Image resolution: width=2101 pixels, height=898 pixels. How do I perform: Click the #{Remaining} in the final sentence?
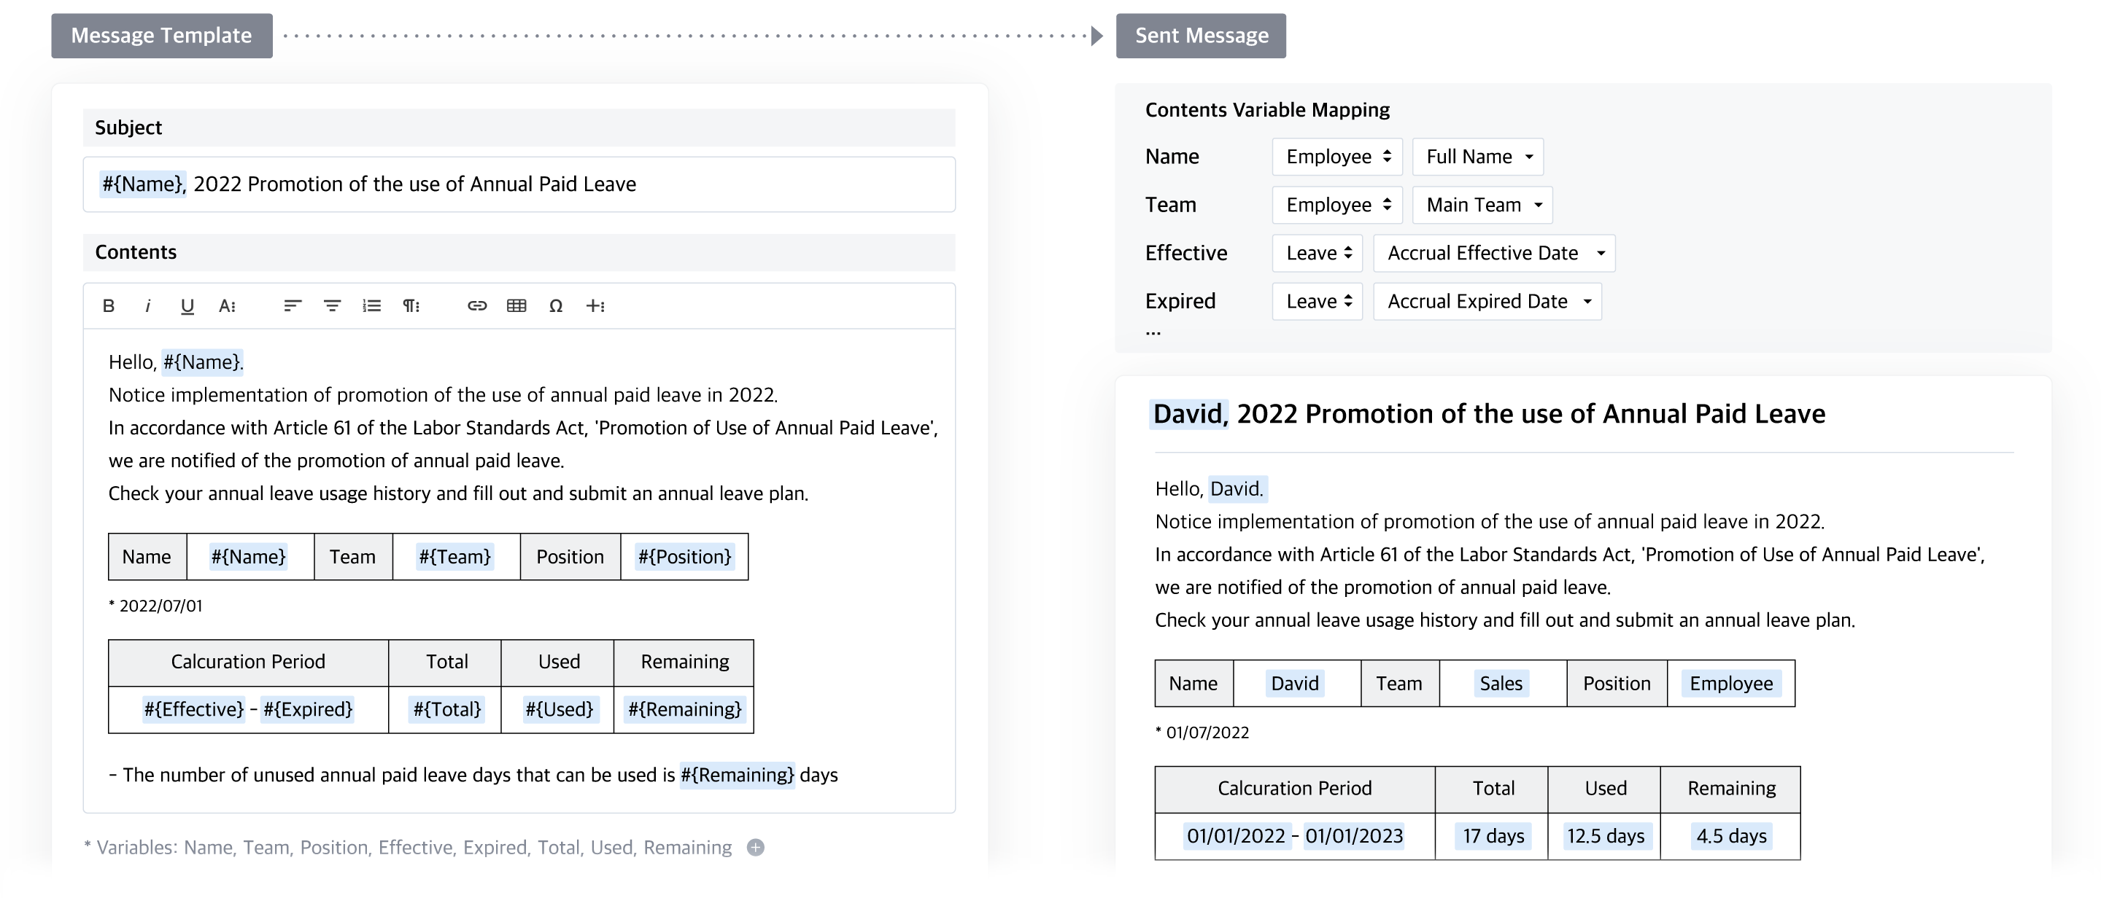pos(738,775)
